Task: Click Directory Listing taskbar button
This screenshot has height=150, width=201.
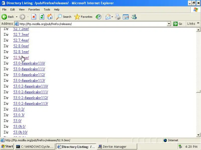Action: [76, 147]
